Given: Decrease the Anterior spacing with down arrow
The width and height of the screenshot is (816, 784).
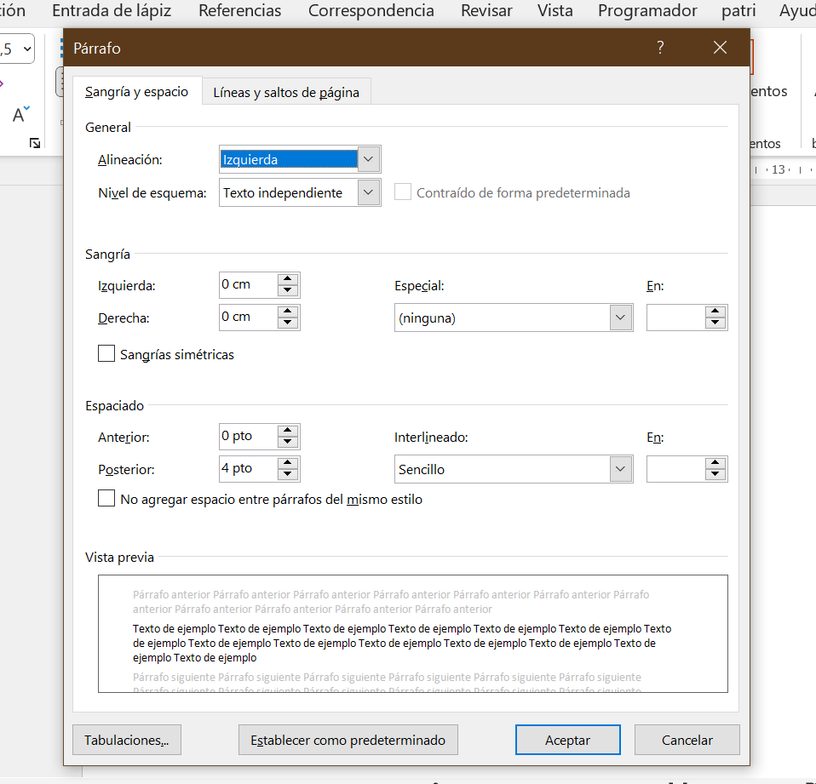Looking at the screenshot, I should click(288, 442).
